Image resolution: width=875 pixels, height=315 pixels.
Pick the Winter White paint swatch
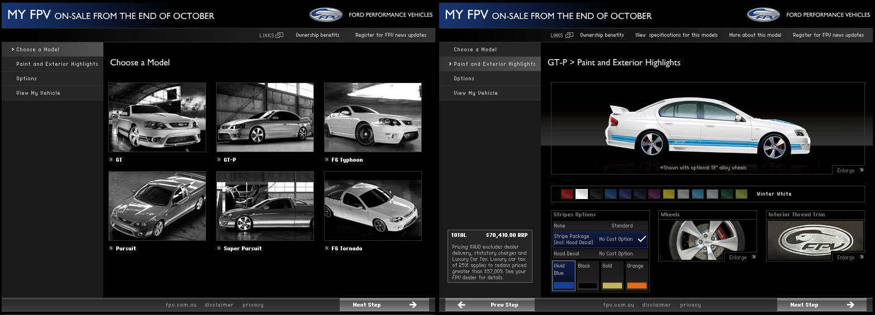(x=582, y=194)
